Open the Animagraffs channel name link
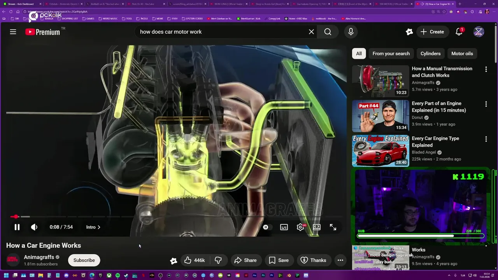Viewport: 498px width, 280px height. 39,257
